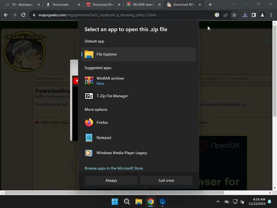Select Firefox from More options
This screenshot has width=277, height=208.
138,122
